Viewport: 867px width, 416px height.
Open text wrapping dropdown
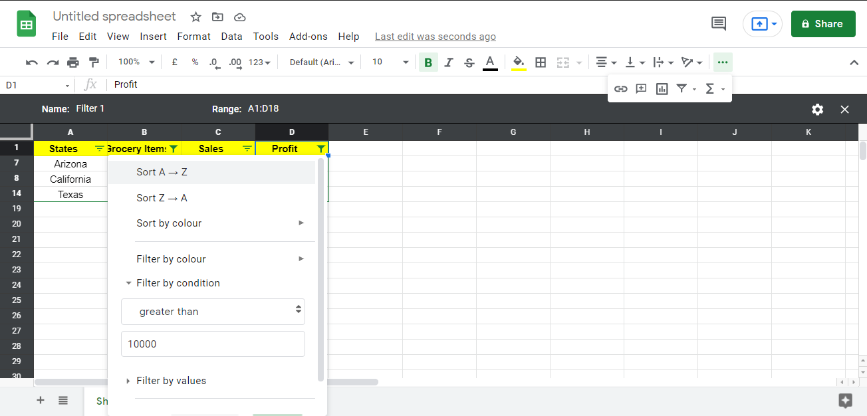pyautogui.click(x=664, y=62)
